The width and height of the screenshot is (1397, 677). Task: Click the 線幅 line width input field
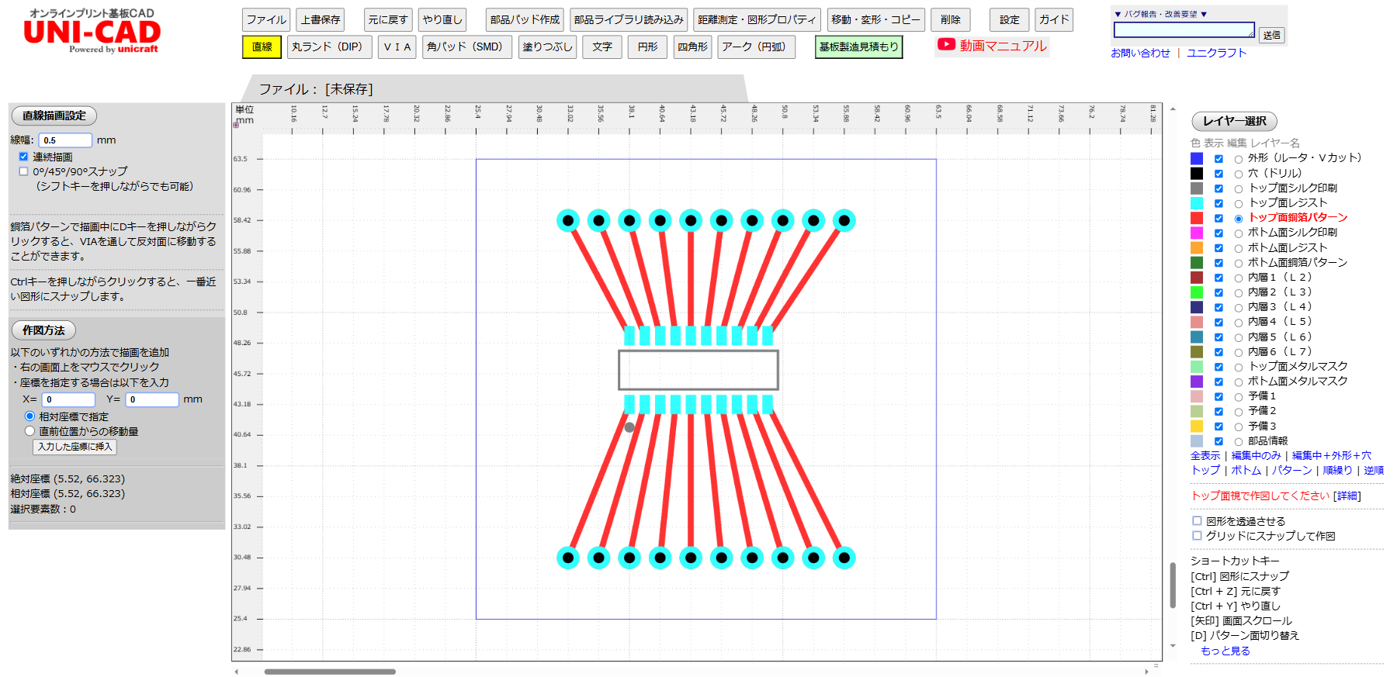point(65,140)
